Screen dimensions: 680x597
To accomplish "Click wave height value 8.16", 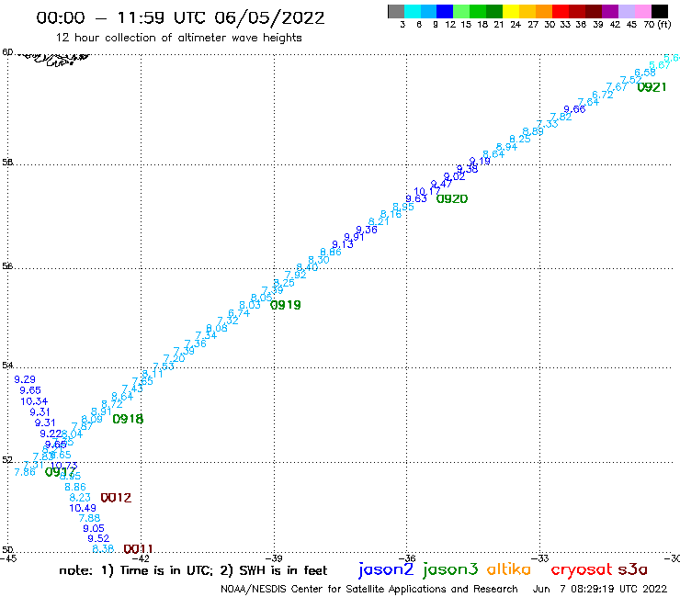I will (391, 214).
